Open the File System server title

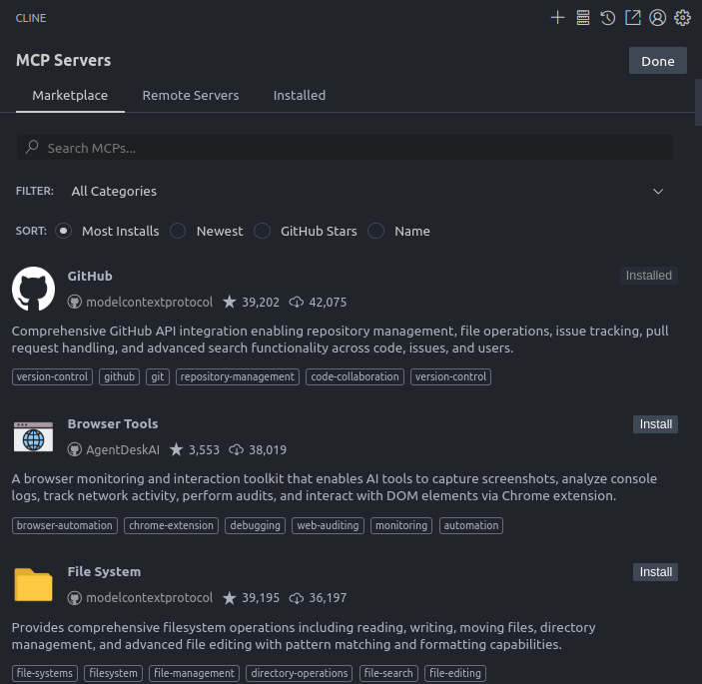(x=104, y=571)
